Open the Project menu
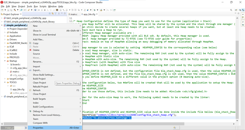The image size is (245, 130). pyautogui.click(x=21, y=6)
